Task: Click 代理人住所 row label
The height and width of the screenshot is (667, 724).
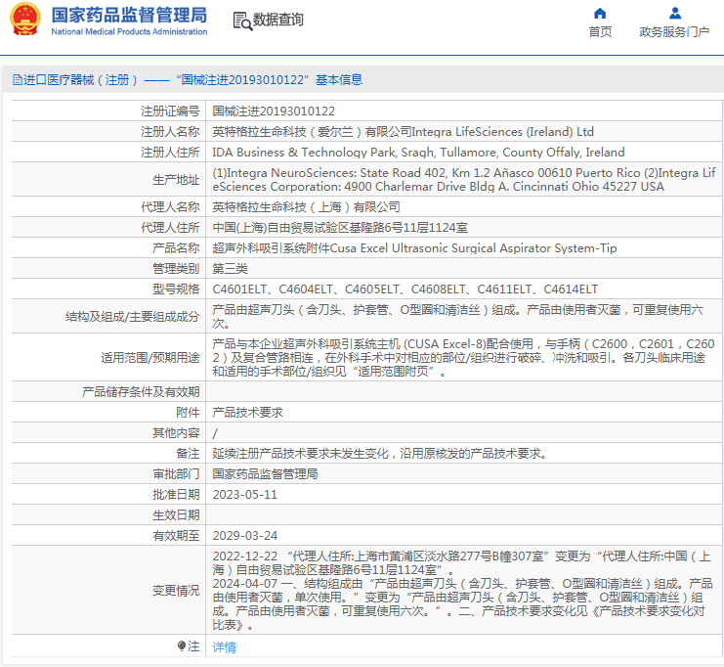Action: [x=170, y=228]
